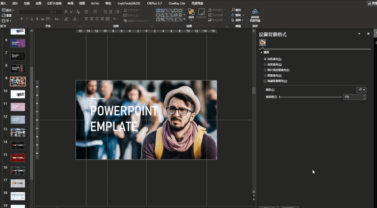Viewport: 377px width, 208px height.
Task: Click the Bold formatting icon
Action: tap(21, 19)
